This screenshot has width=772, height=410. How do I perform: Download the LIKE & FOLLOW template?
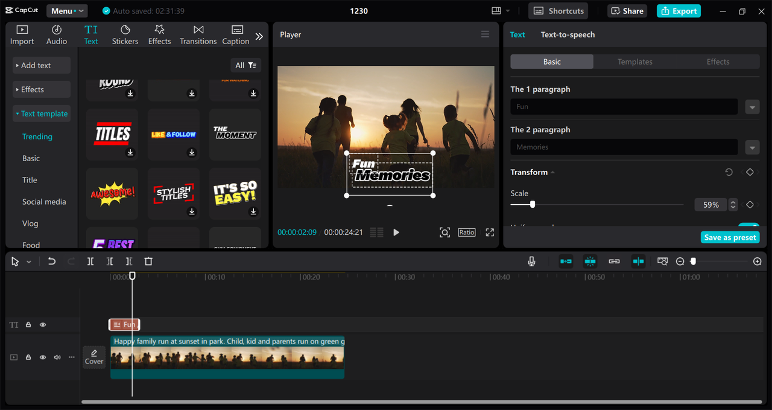(x=192, y=153)
